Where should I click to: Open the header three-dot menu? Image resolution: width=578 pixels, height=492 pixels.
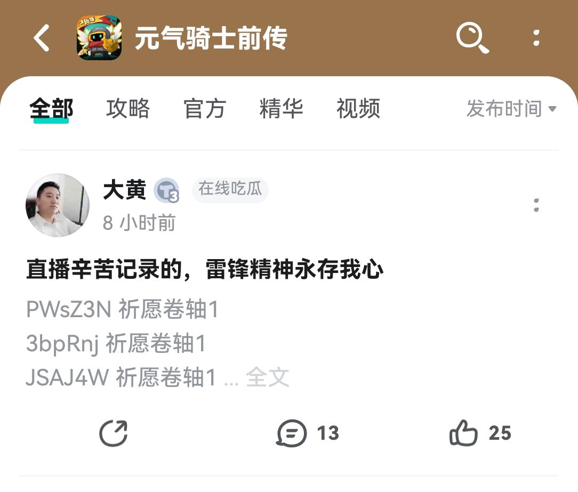point(536,38)
